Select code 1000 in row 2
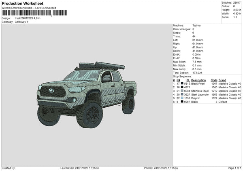The image size is (243, 171). 214,88
